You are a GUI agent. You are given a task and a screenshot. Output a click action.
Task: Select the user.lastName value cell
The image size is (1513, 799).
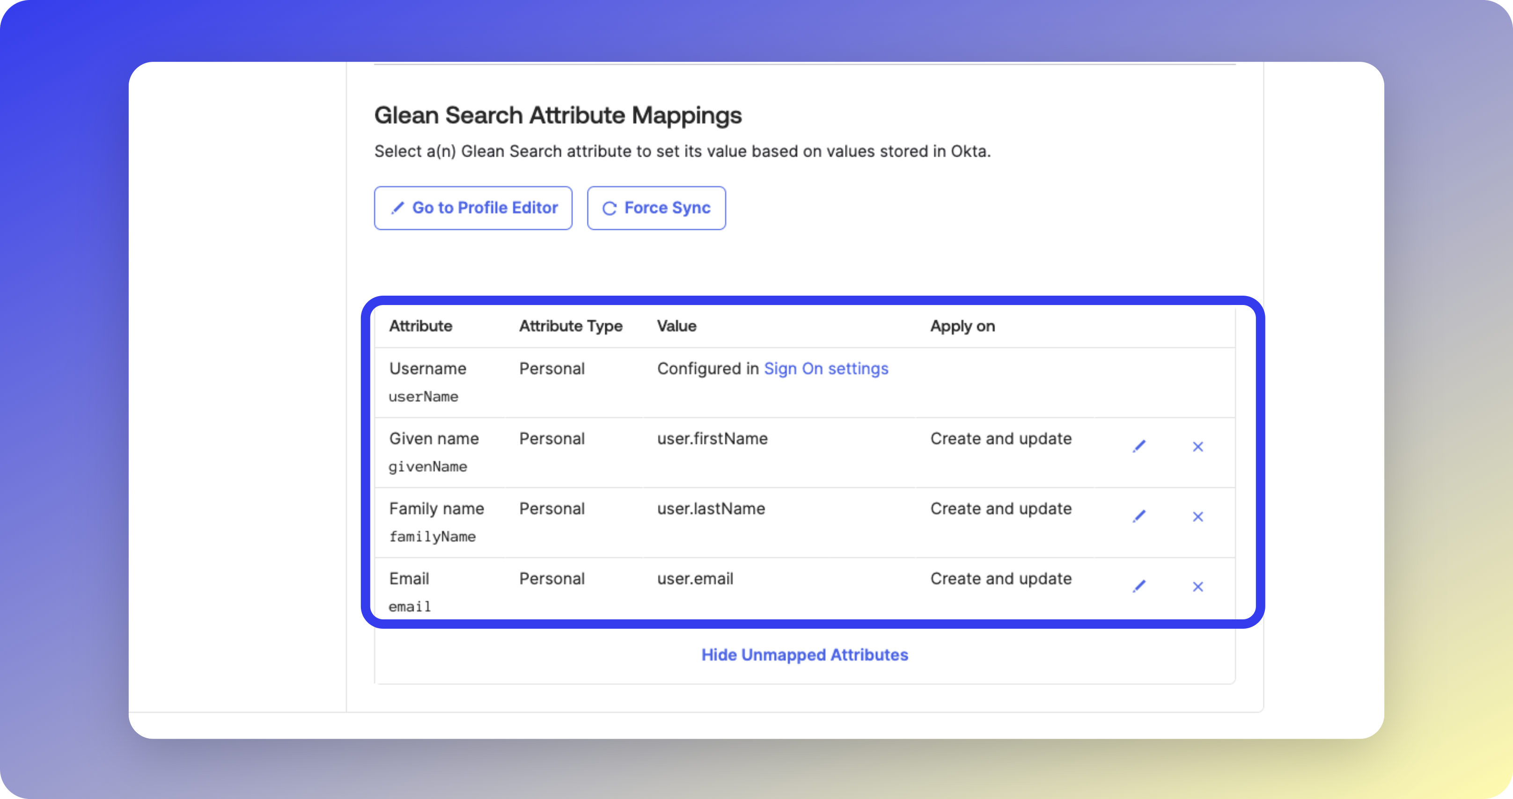[711, 508]
